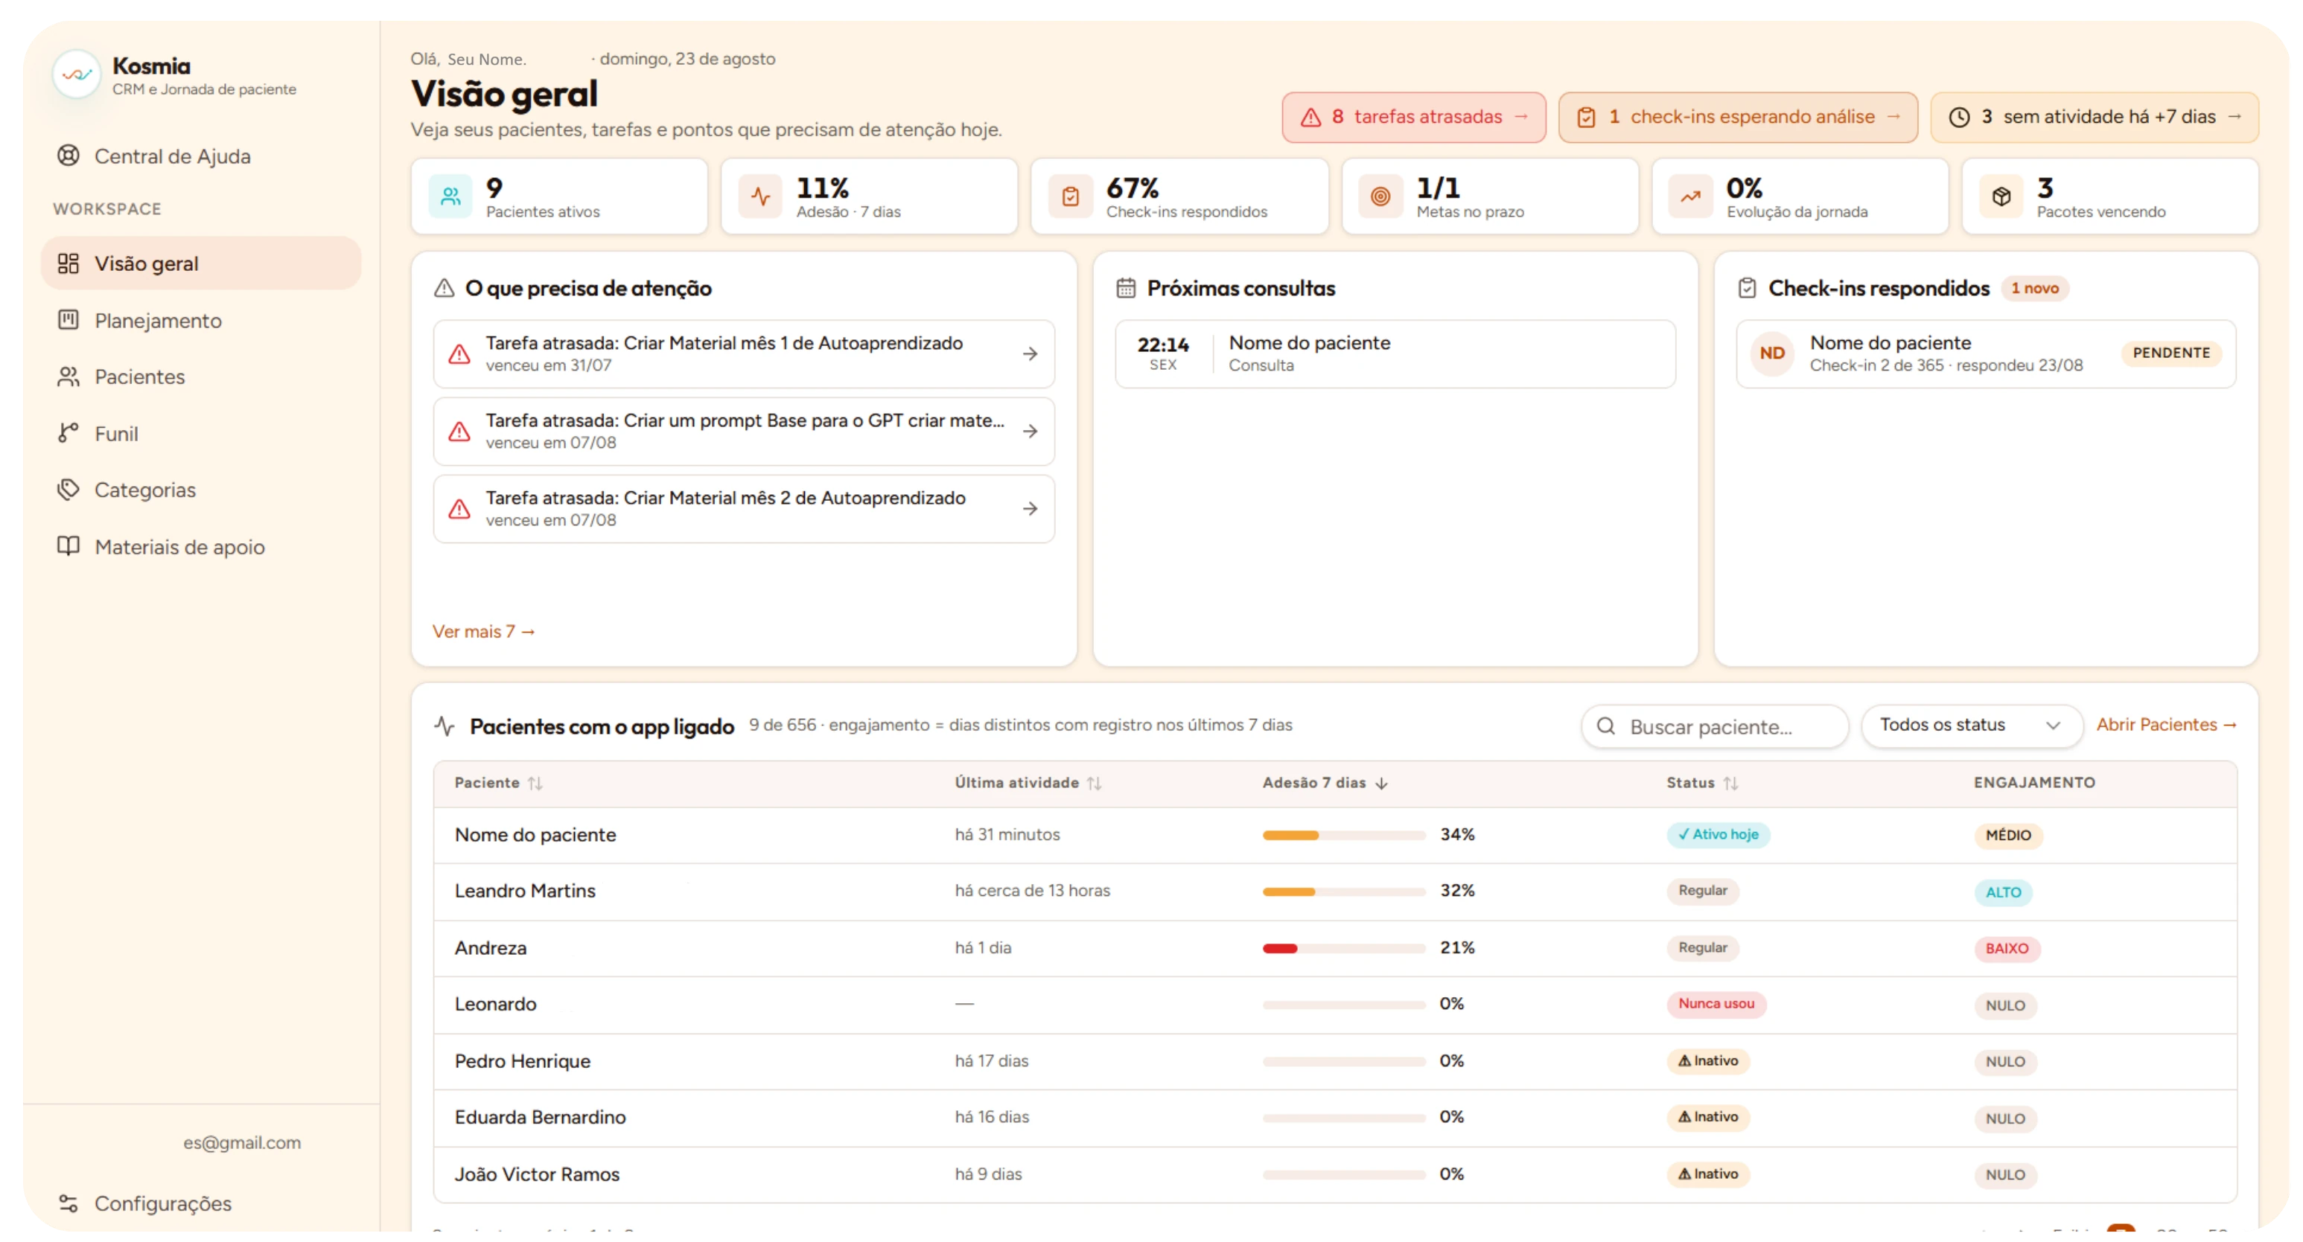Open the Todos os status dropdown
Viewport: 2303px width, 1242px height.
coord(1972,725)
